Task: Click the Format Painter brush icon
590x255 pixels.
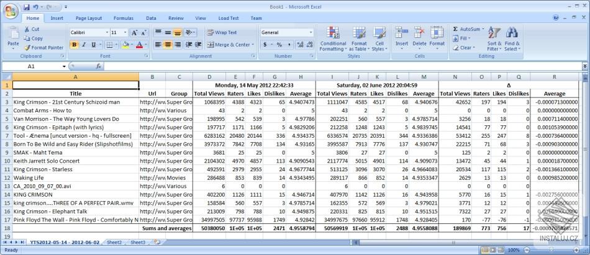Action: pos(27,47)
